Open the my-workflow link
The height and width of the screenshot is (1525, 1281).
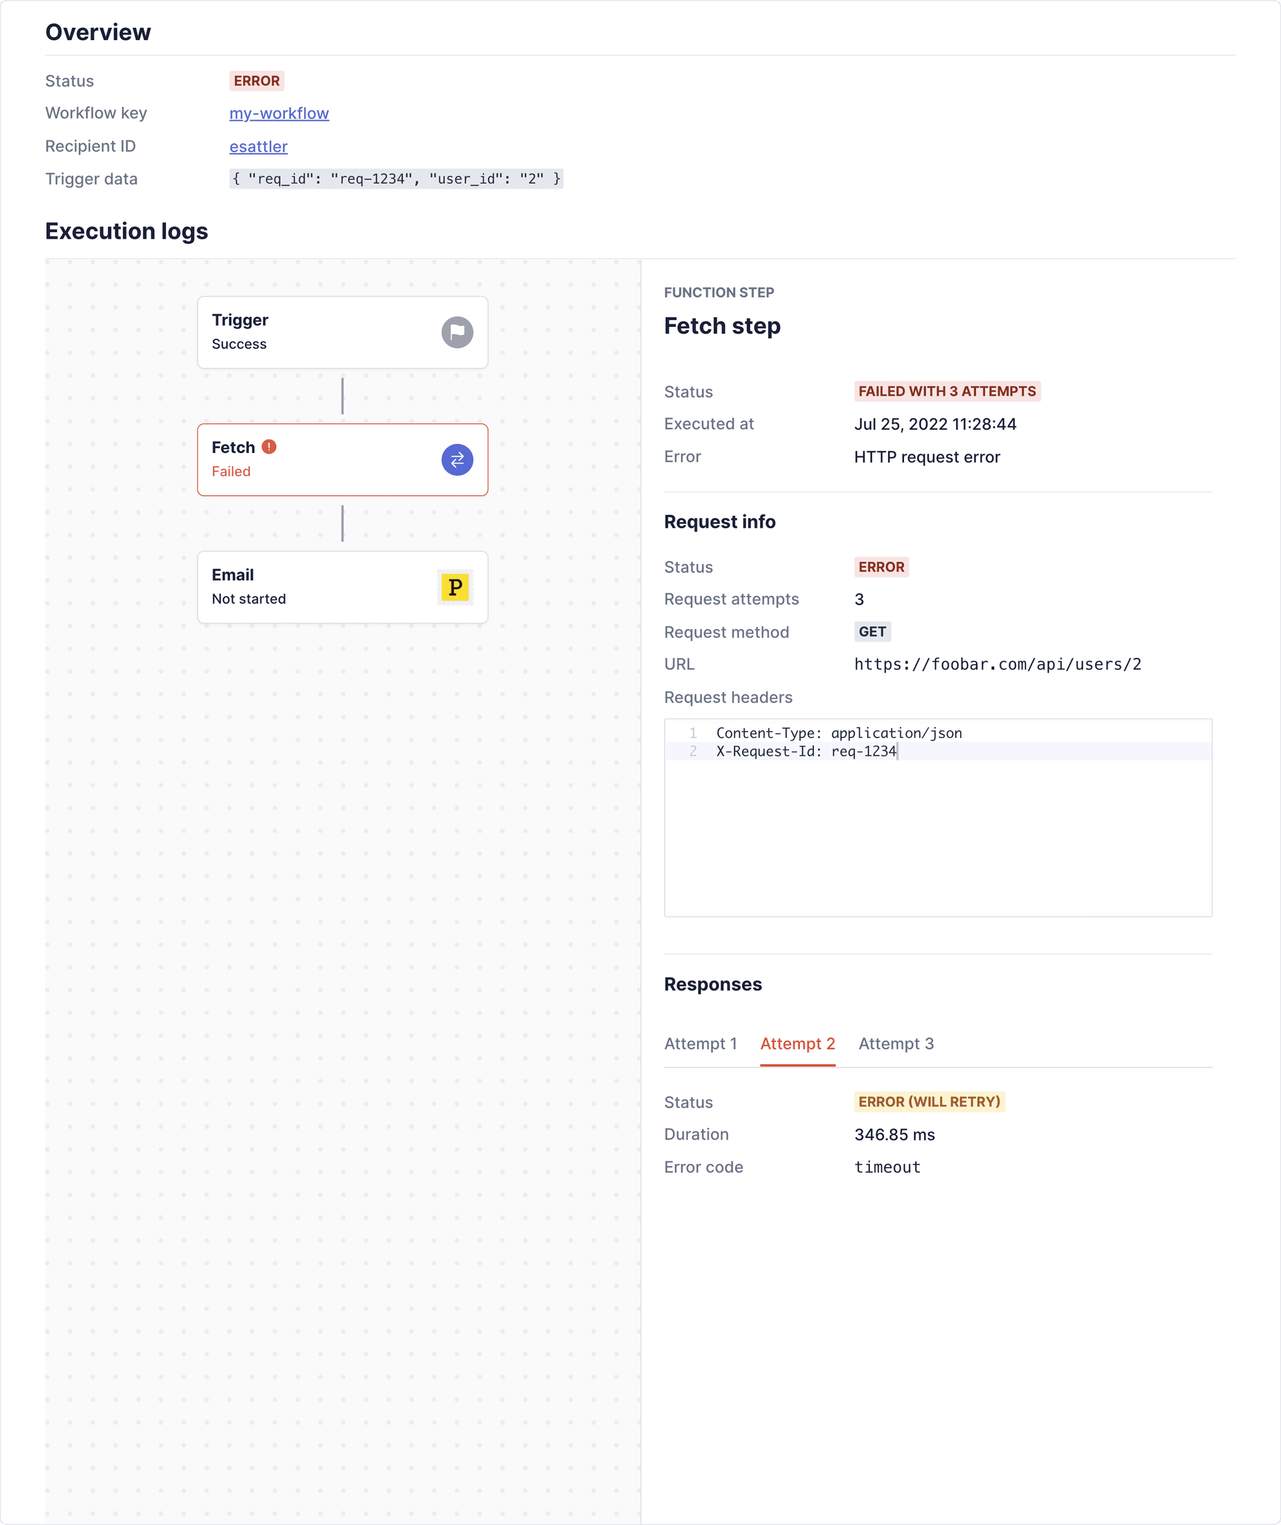click(x=279, y=113)
